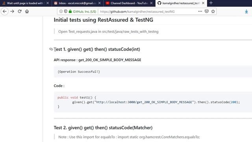Save page to Pocket icon
252x142 pixels.
pyautogui.click(x=207, y=11)
